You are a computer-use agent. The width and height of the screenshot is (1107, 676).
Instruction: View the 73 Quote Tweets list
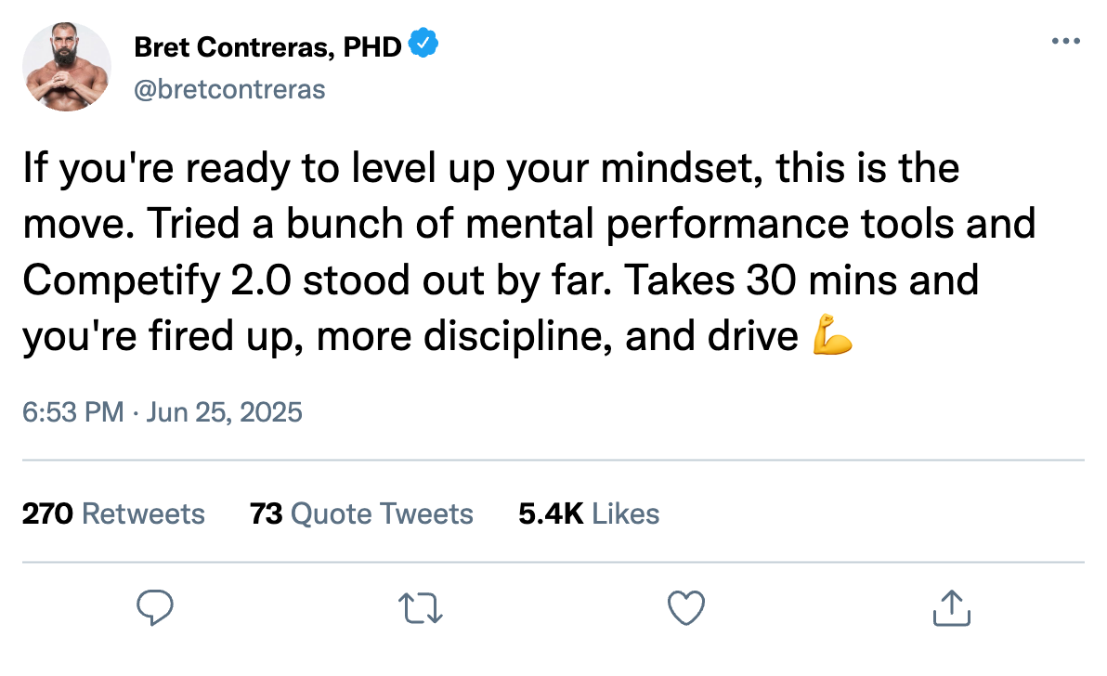[x=361, y=513]
